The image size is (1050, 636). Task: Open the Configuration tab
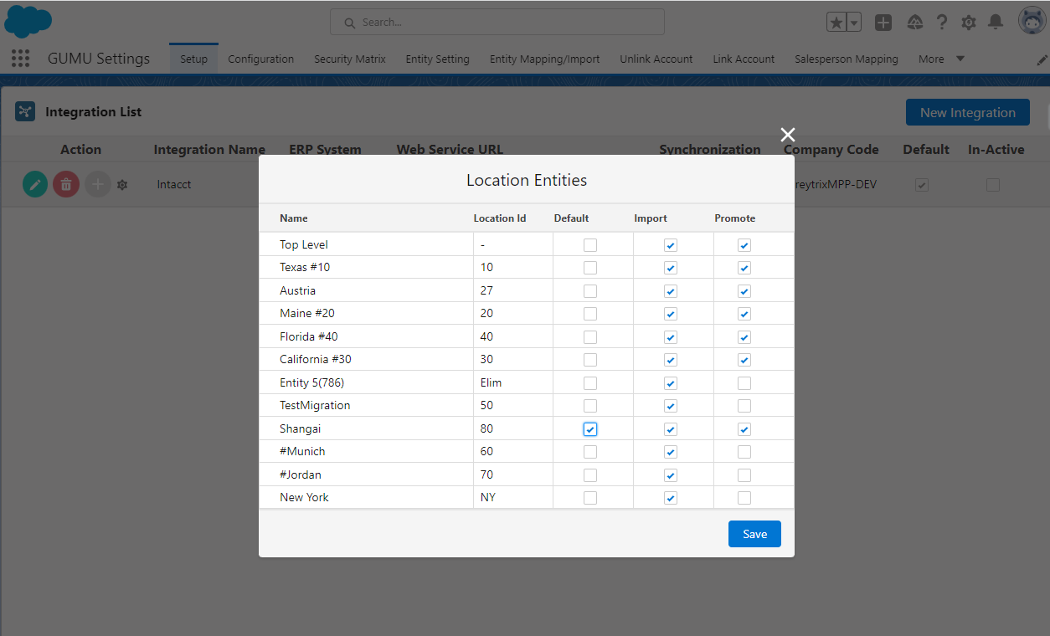(x=260, y=59)
